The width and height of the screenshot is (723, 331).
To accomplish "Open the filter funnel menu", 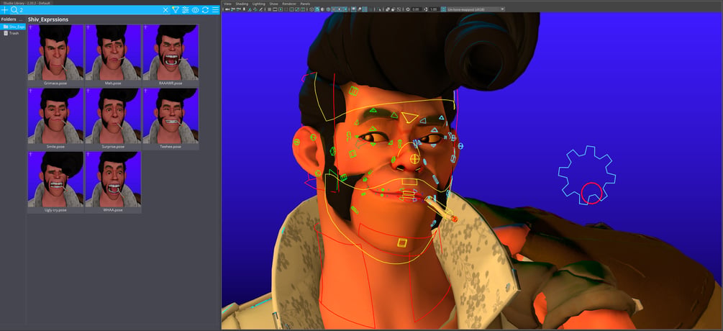I will pyautogui.click(x=176, y=9).
